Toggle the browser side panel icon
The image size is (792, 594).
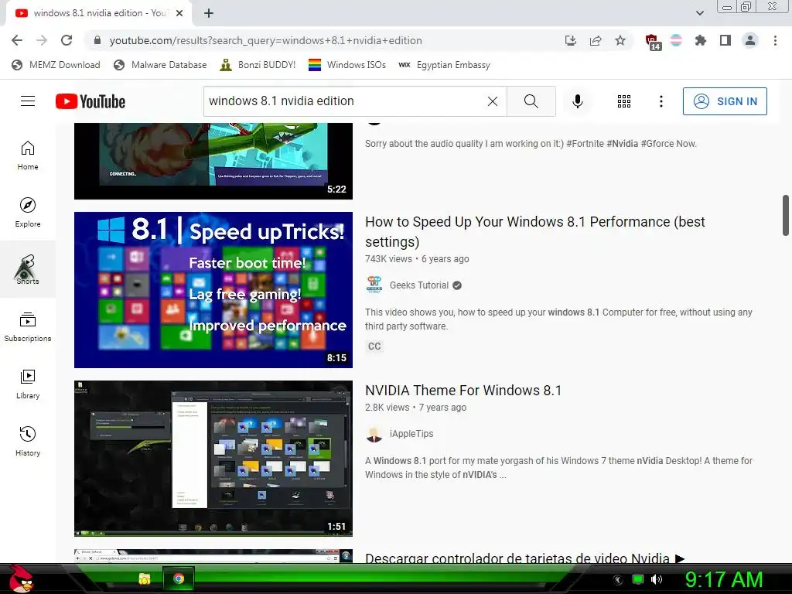[x=725, y=40]
